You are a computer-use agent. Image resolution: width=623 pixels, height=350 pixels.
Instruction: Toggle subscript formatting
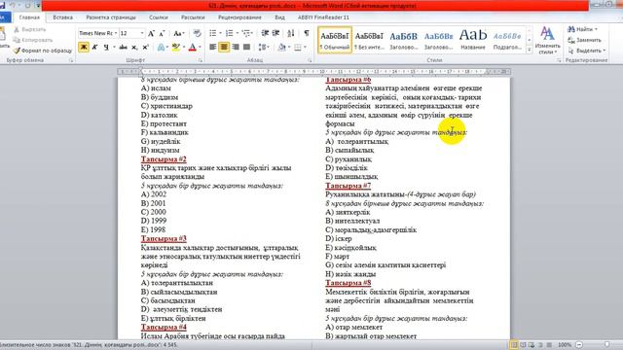(134, 48)
